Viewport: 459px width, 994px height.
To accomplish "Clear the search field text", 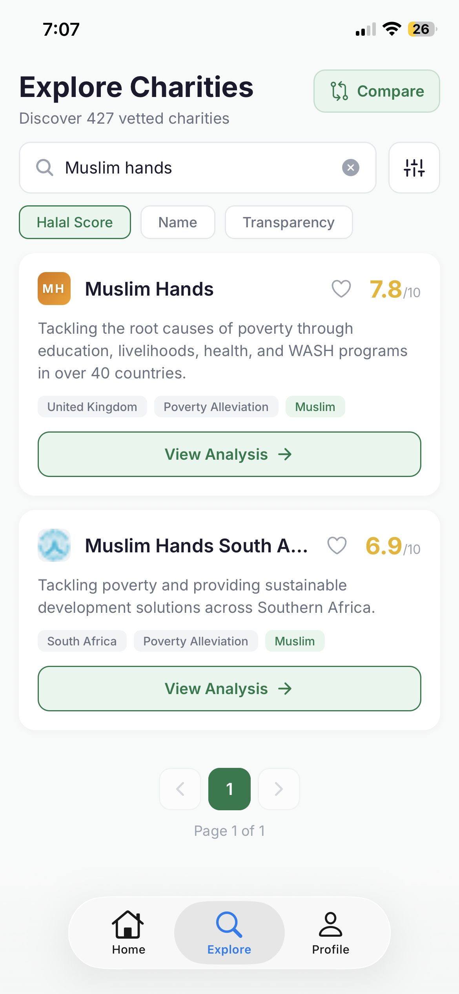I will click(351, 168).
